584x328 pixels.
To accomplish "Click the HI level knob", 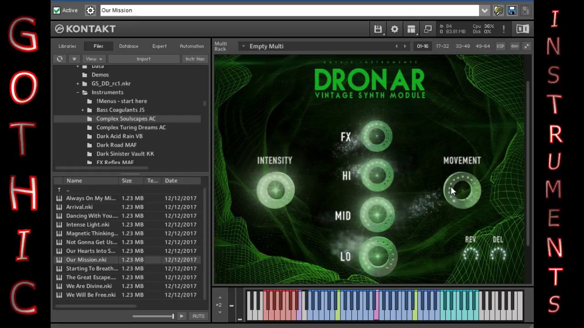I will click(x=377, y=175).
